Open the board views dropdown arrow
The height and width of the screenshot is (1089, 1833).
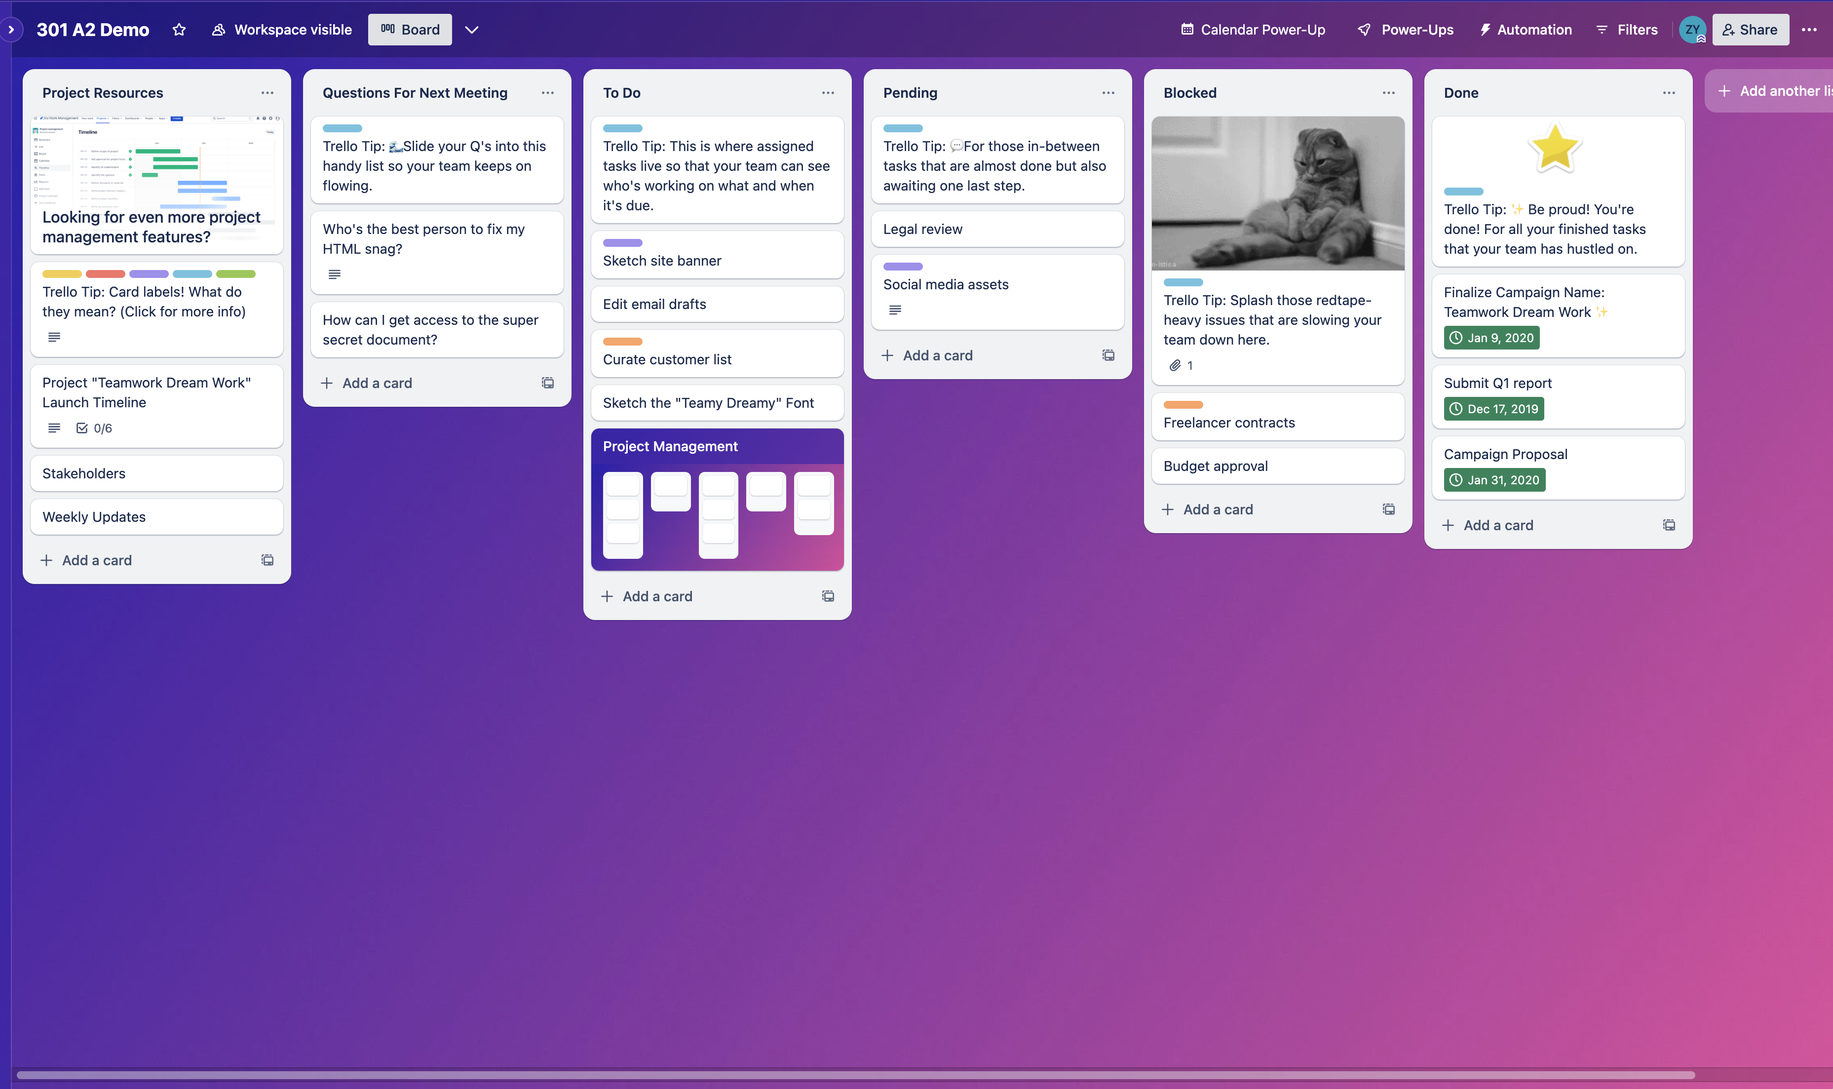[472, 29]
